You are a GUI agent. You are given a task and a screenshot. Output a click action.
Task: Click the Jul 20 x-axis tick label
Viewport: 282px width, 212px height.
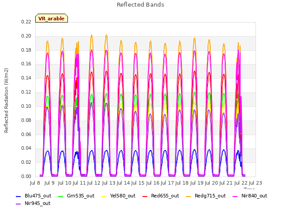point(211,183)
